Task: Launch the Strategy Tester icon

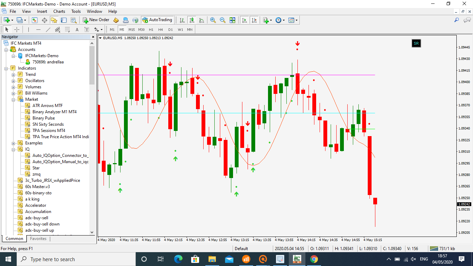Action: pos(74,20)
